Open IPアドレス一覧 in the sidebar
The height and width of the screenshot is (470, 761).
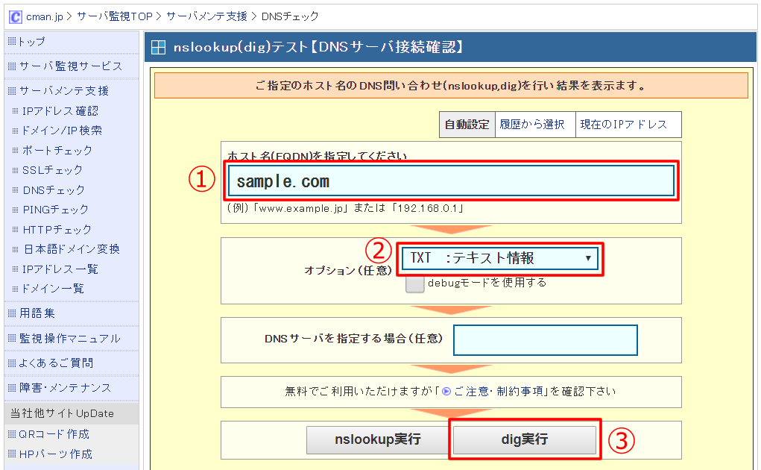point(60,269)
